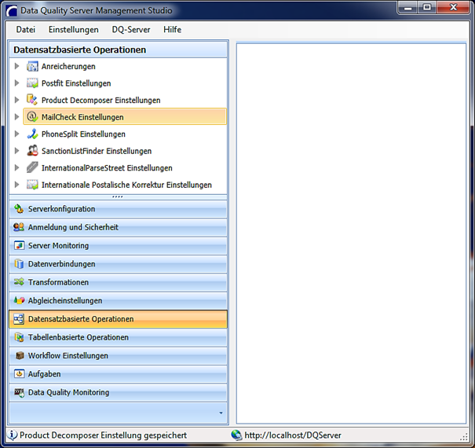475x448 pixels.
Task: Click the application logo in title bar
Action: point(12,11)
